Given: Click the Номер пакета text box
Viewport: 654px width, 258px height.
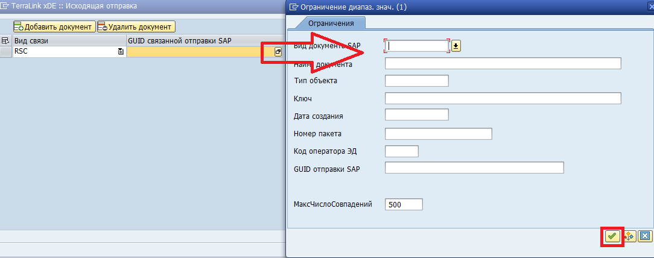Looking at the screenshot, I should tap(439, 133).
